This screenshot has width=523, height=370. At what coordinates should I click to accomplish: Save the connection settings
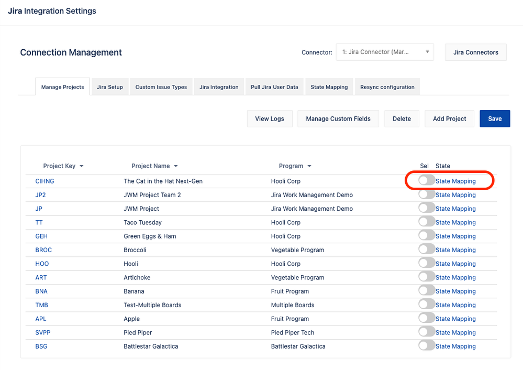[x=495, y=118]
